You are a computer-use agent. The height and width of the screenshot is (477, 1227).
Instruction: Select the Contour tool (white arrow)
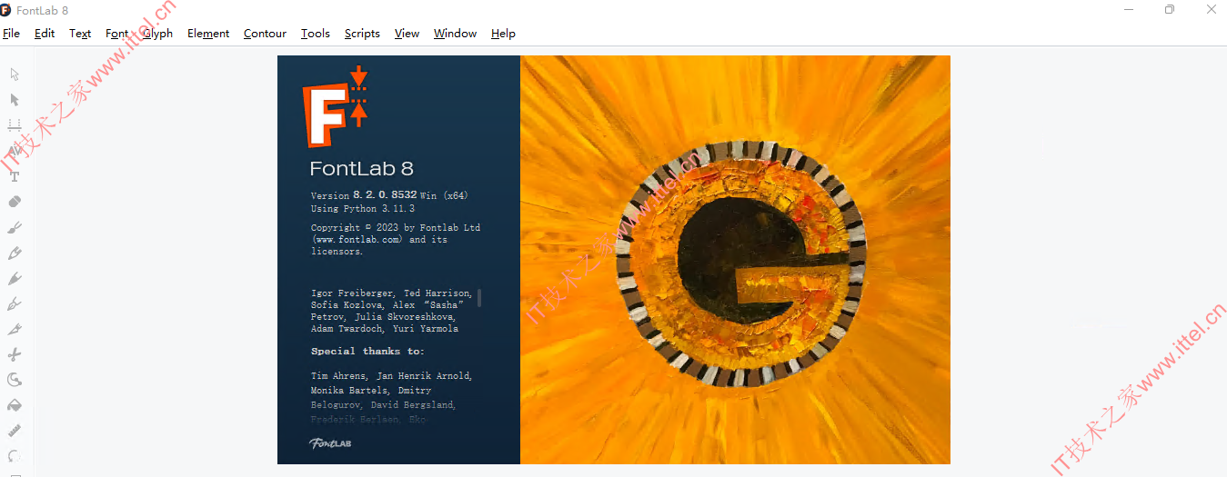point(15,74)
